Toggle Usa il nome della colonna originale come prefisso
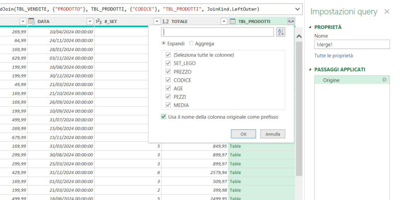The image size is (400, 200). pyautogui.click(x=164, y=117)
